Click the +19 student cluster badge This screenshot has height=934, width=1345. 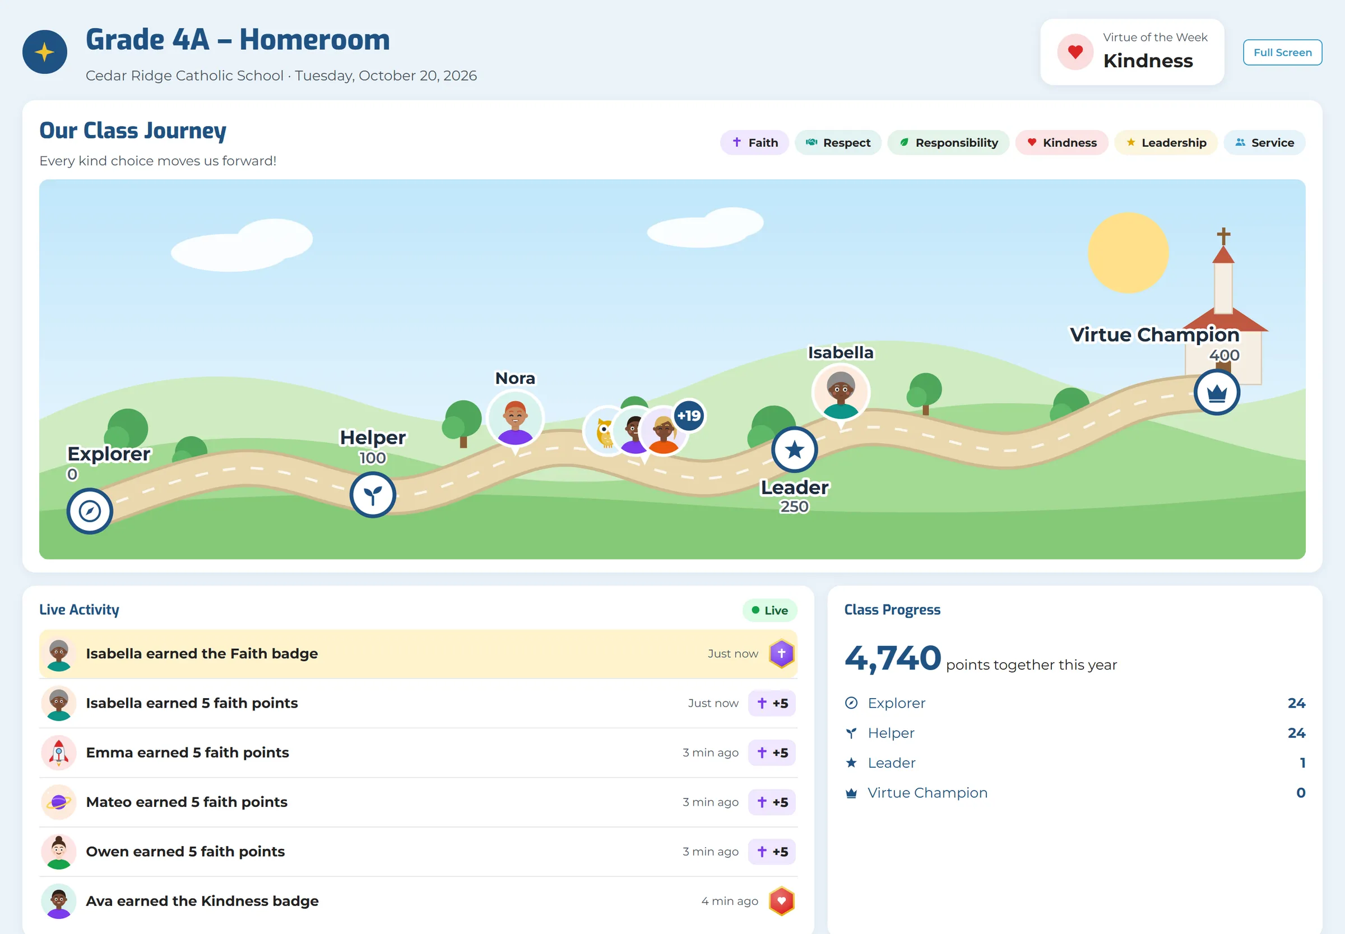tap(689, 416)
